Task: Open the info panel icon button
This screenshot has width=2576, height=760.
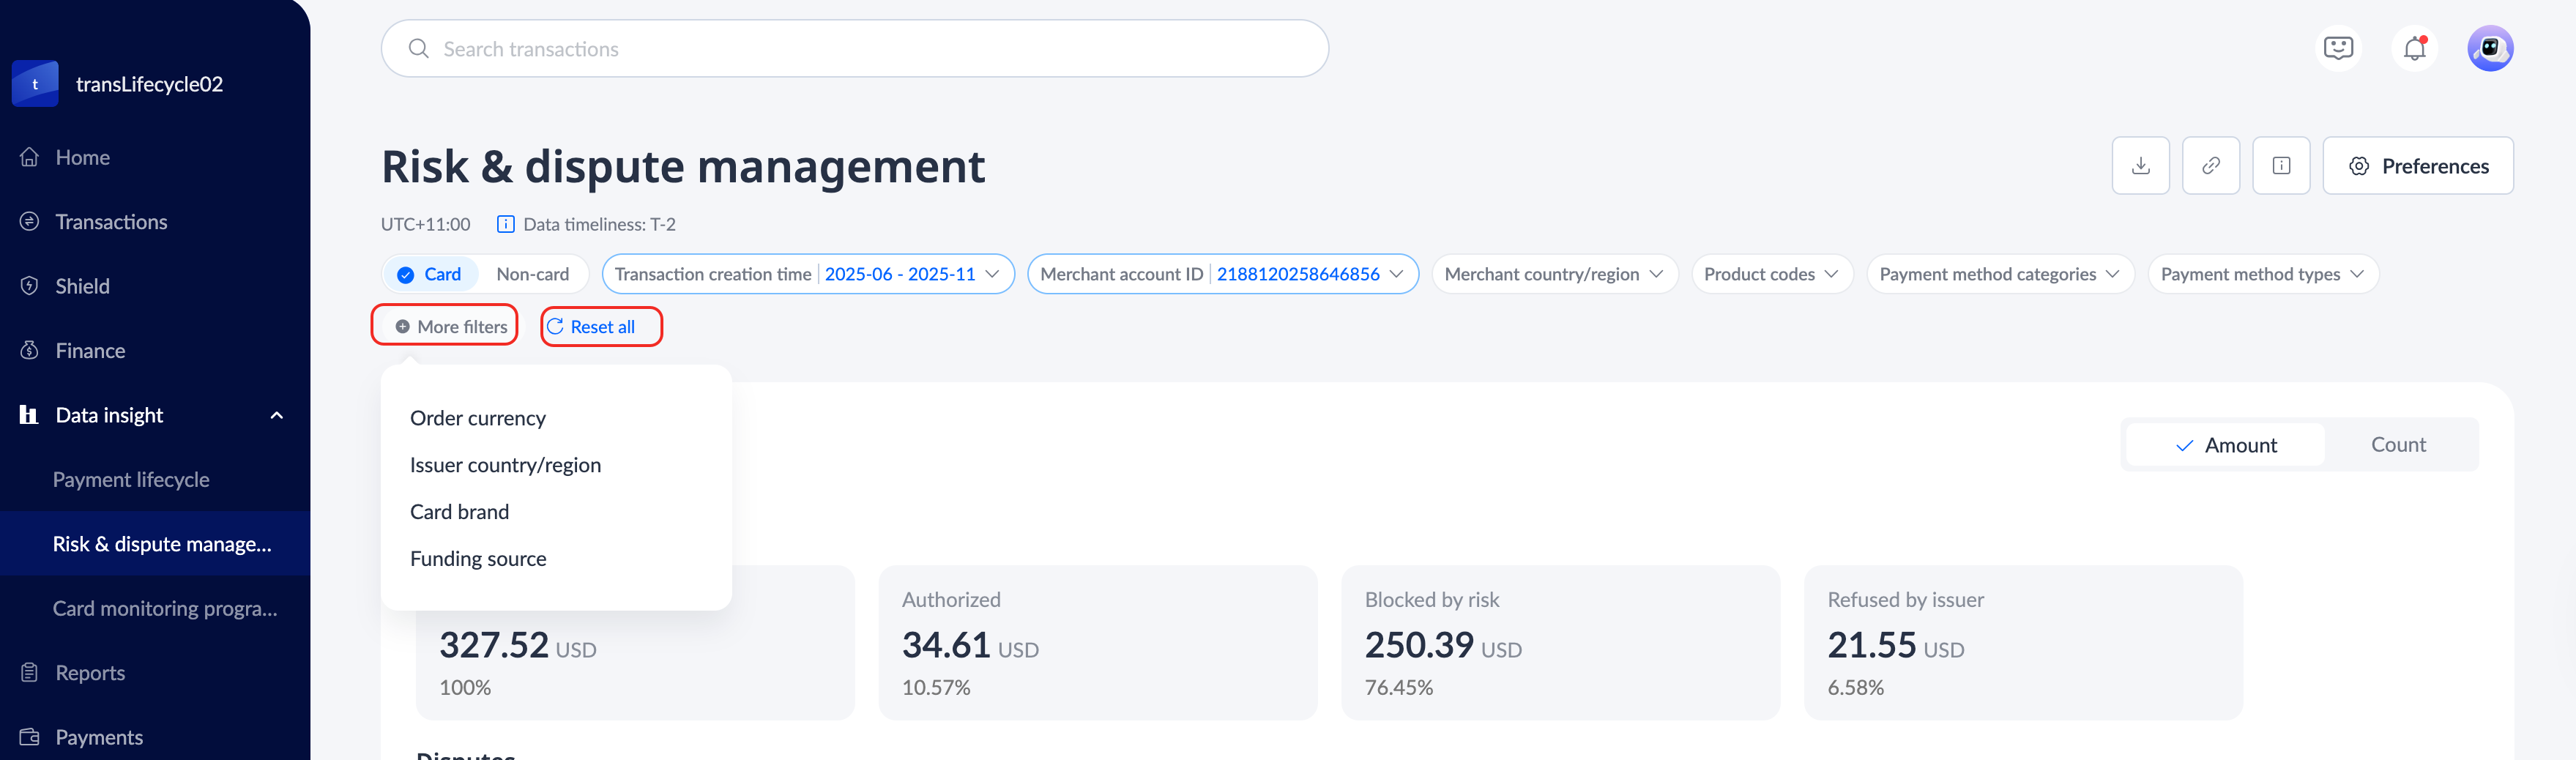Action: (2280, 166)
